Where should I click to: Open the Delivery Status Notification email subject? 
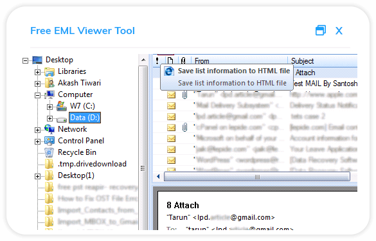coord(323,105)
